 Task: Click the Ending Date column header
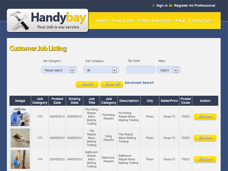(x=74, y=100)
